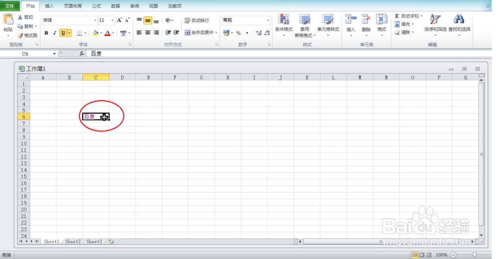Image resolution: width=498 pixels, height=259 pixels.
Task: Increase decimal places
Action: 258,33
